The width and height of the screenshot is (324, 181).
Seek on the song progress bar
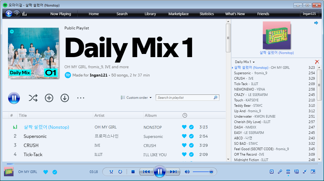pos(162,164)
